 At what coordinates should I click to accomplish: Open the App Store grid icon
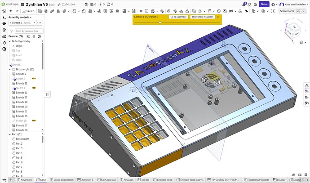(x=249, y=4)
